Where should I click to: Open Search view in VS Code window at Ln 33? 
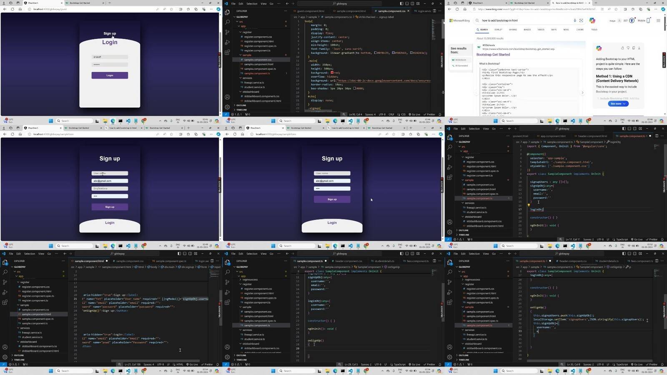(x=449, y=272)
